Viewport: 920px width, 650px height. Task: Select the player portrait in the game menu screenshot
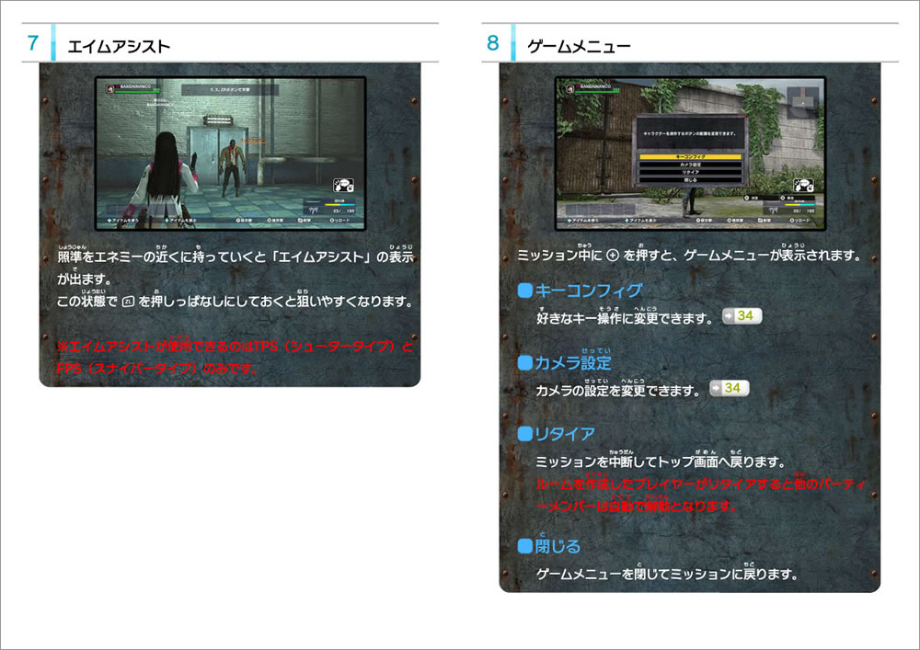pos(569,88)
